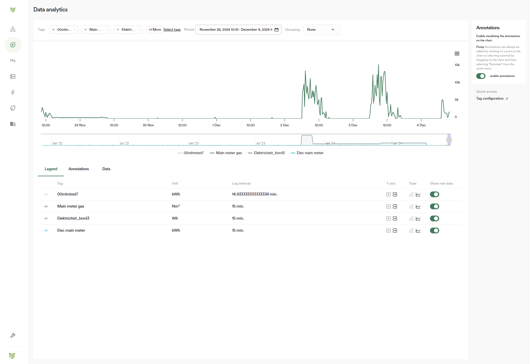Open the checklist report sidebar icon

pos(13,77)
